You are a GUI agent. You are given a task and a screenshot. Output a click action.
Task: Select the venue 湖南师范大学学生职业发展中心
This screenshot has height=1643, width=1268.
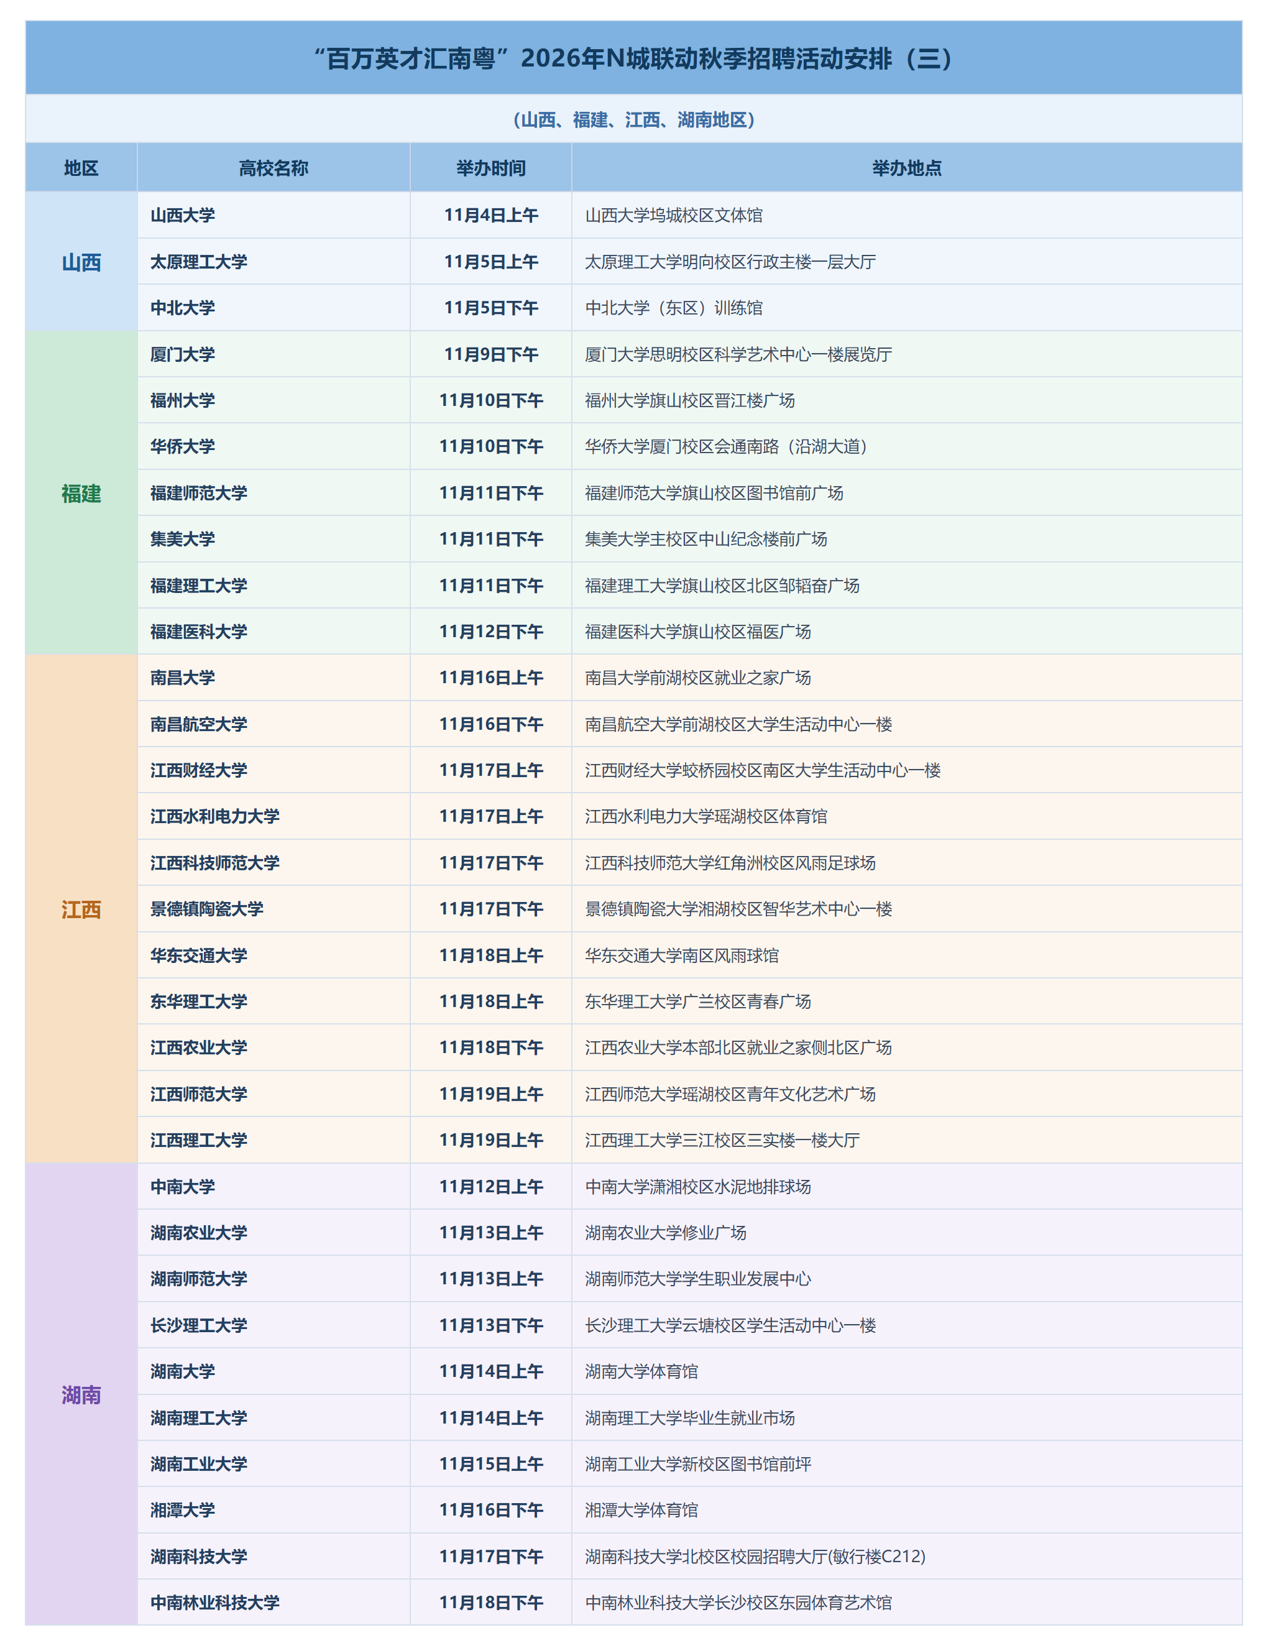698,1279
